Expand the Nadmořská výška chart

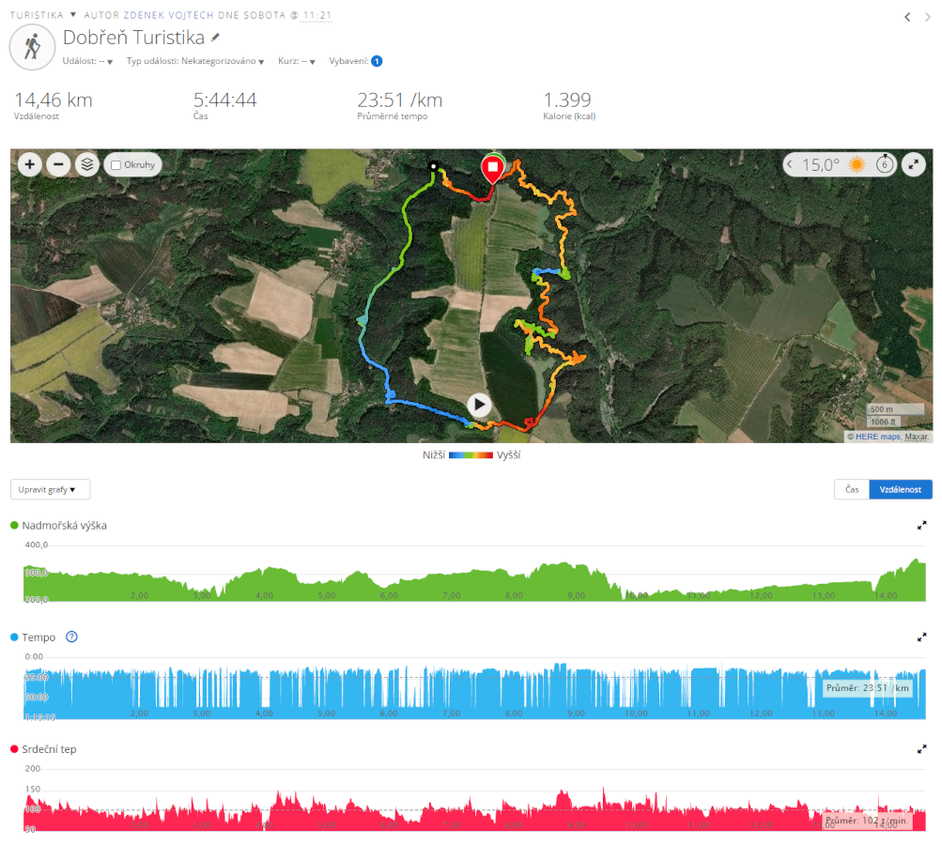click(x=921, y=526)
